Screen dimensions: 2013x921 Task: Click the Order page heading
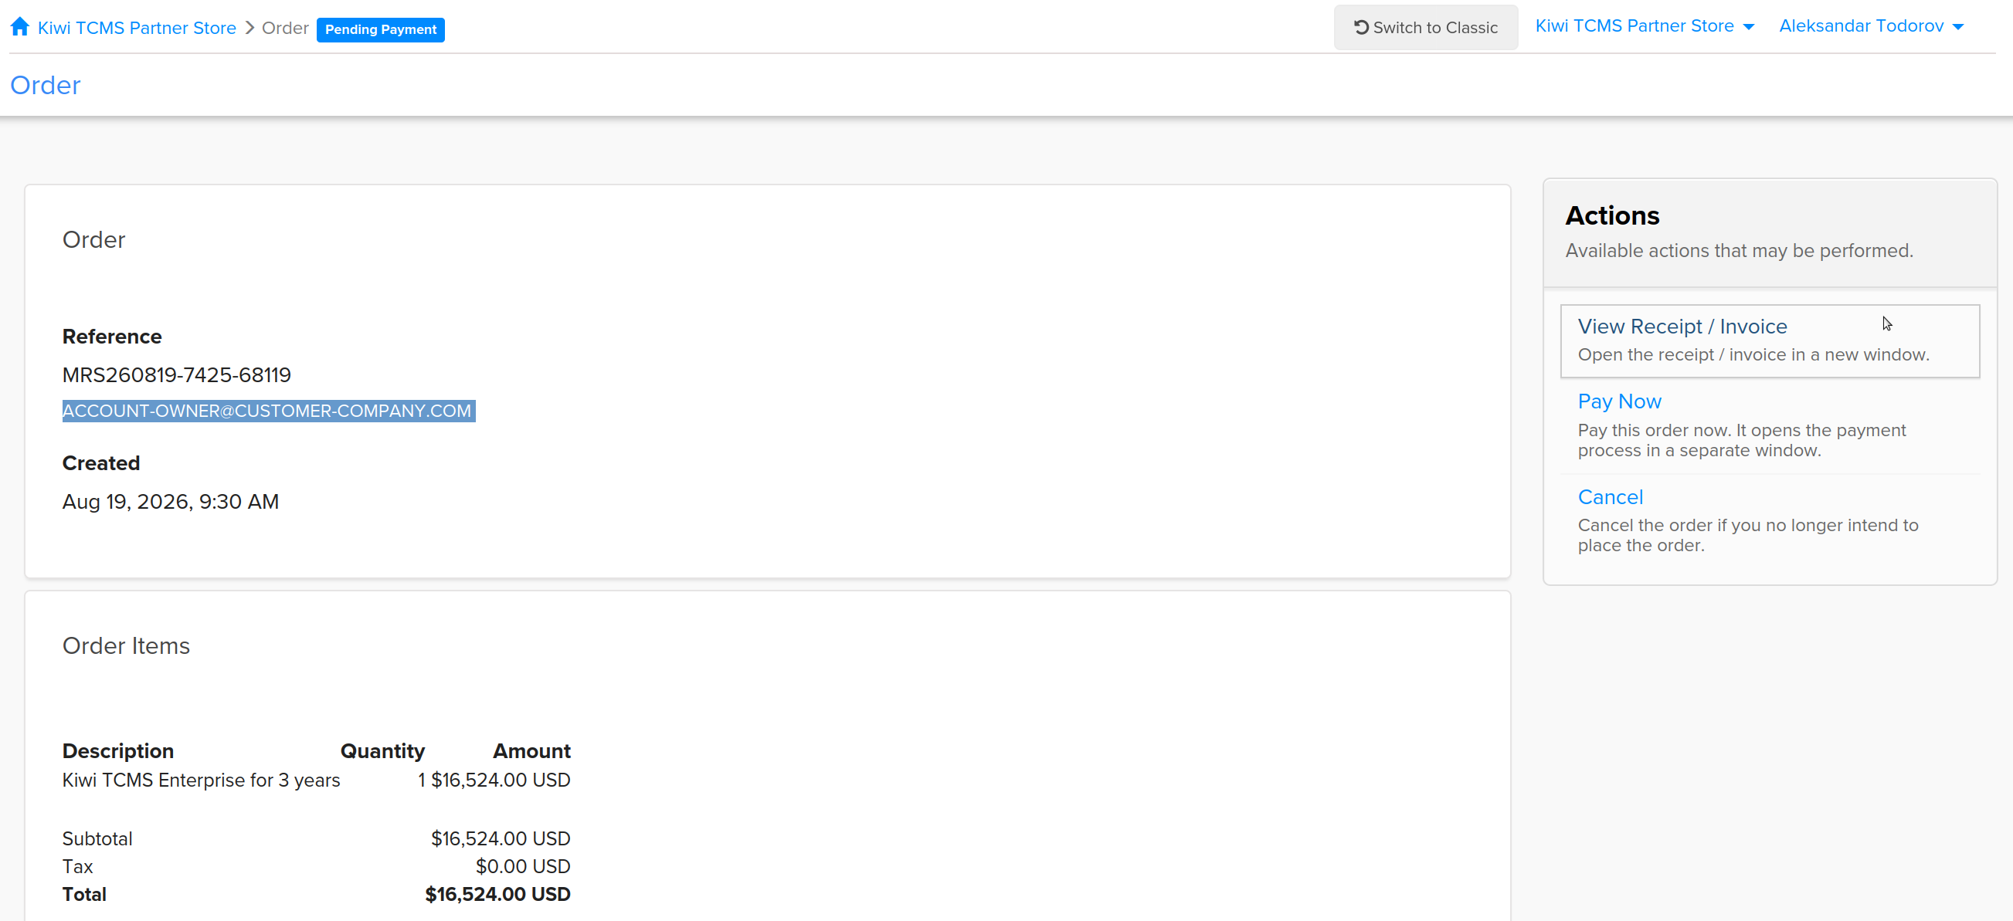[46, 85]
